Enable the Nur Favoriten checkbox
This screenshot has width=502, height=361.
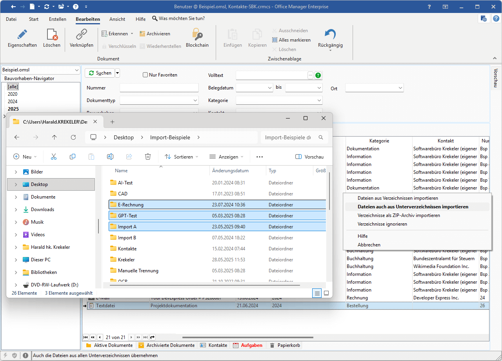click(x=145, y=75)
